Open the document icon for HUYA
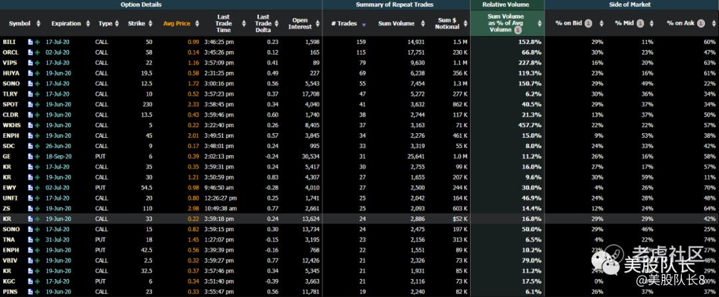This screenshot has width=719, height=297. pyautogui.click(x=30, y=73)
